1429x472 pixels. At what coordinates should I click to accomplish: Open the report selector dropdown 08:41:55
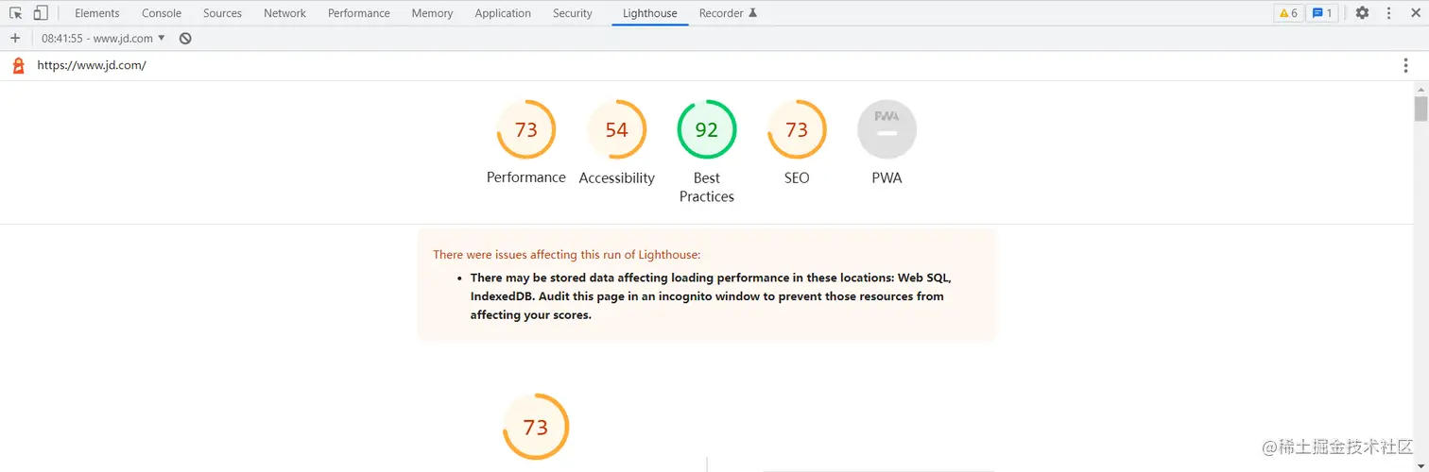coord(103,39)
